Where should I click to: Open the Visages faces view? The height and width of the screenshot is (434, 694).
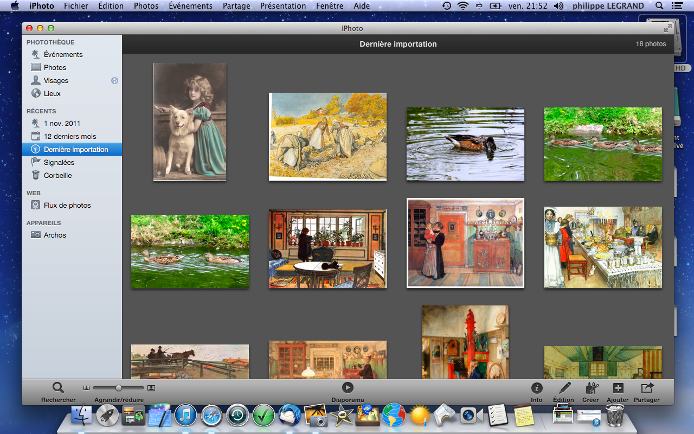tap(56, 80)
